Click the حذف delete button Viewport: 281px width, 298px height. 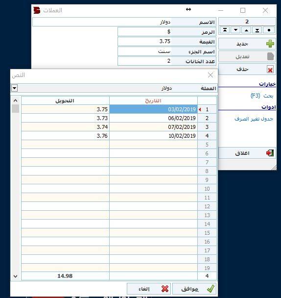(247, 69)
